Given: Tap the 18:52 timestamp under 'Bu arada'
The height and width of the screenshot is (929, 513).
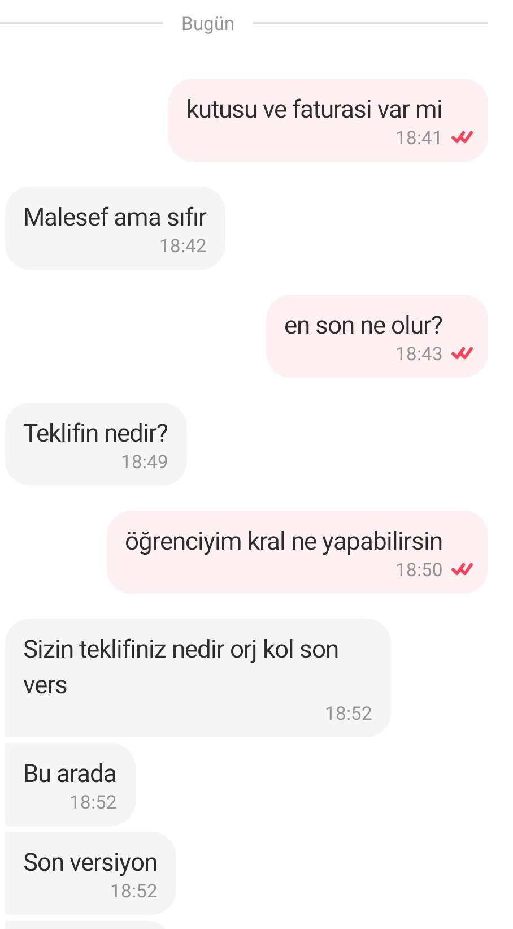Looking at the screenshot, I should tap(93, 802).
